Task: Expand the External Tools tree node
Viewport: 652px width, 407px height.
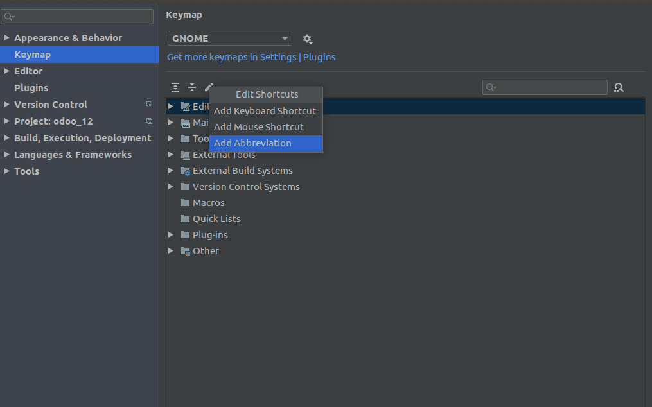Action: (170, 154)
